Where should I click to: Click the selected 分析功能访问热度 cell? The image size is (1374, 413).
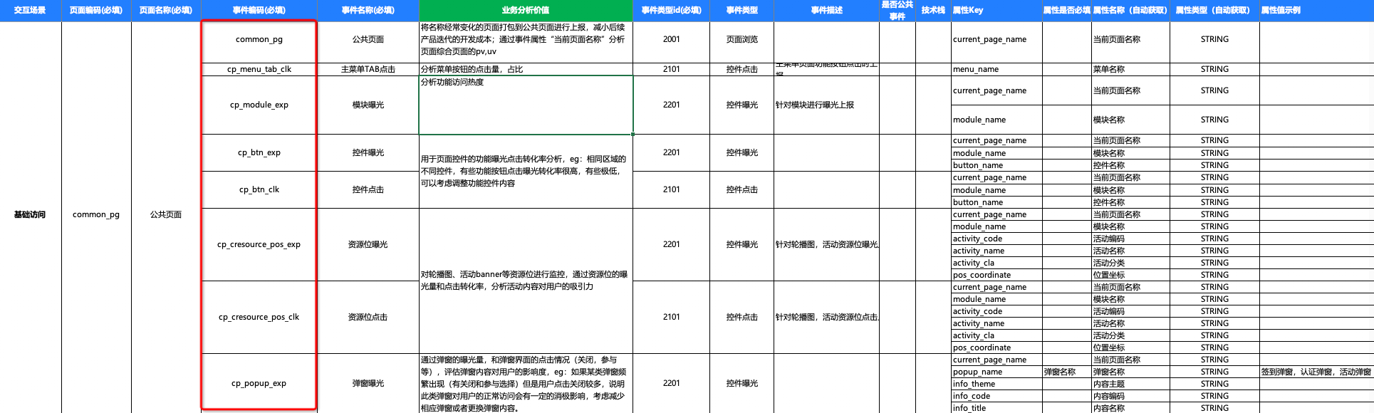526,105
